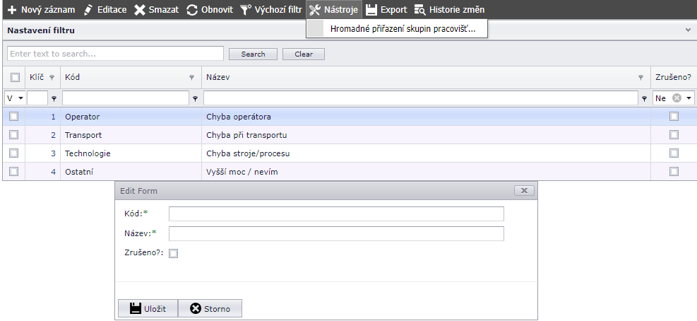The image size is (697, 321).
Task: Choose Hromadné přiřazení skupin pracovišť
Action: [403, 29]
